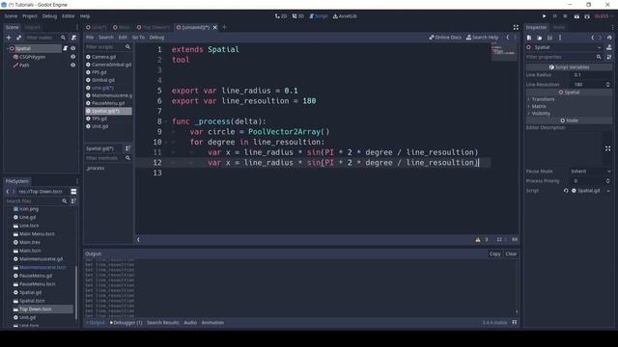618x347 pixels.
Task: Stop the running scene
Action: coord(565,16)
